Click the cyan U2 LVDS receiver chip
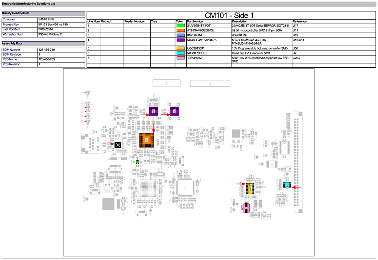Viewport: 378px width, 260px height. (287, 185)
